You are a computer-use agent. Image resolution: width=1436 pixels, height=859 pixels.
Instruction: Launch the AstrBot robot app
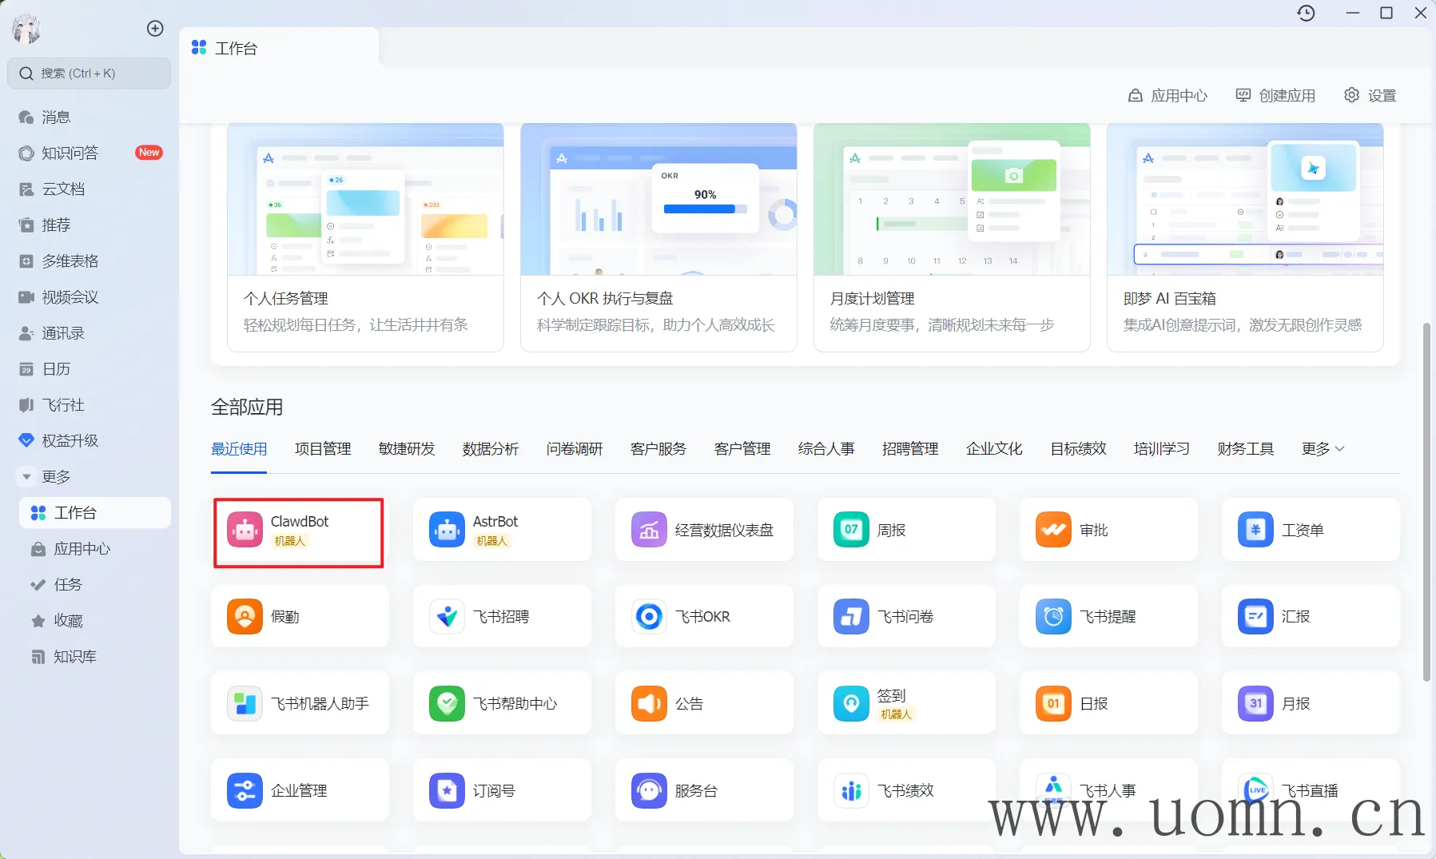(x=501, y=530)
